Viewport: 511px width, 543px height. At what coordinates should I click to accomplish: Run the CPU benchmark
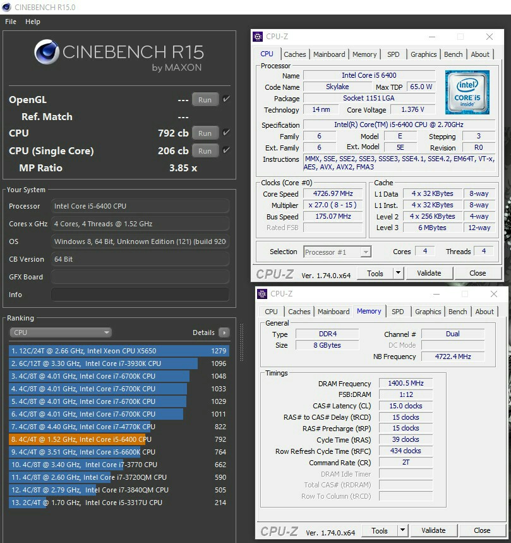[x=205, y=133]
